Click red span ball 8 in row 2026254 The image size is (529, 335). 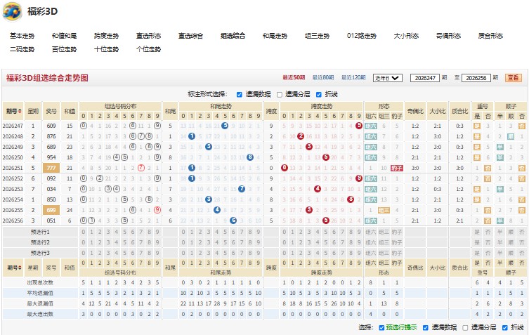click(351, 199)
